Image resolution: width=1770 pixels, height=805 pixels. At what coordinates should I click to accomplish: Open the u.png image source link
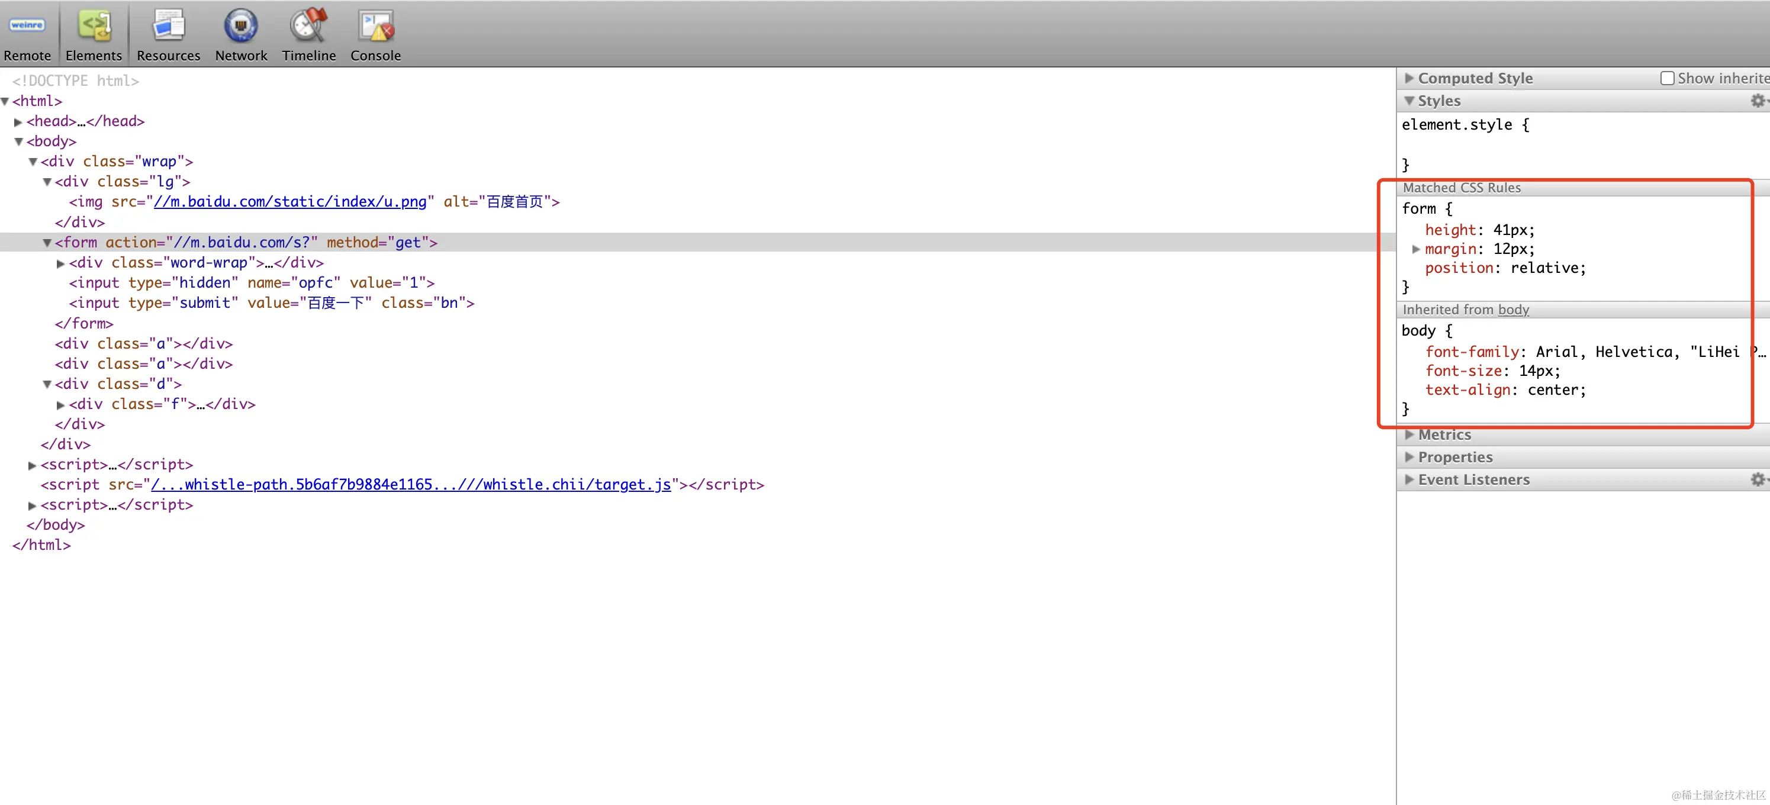289,202
